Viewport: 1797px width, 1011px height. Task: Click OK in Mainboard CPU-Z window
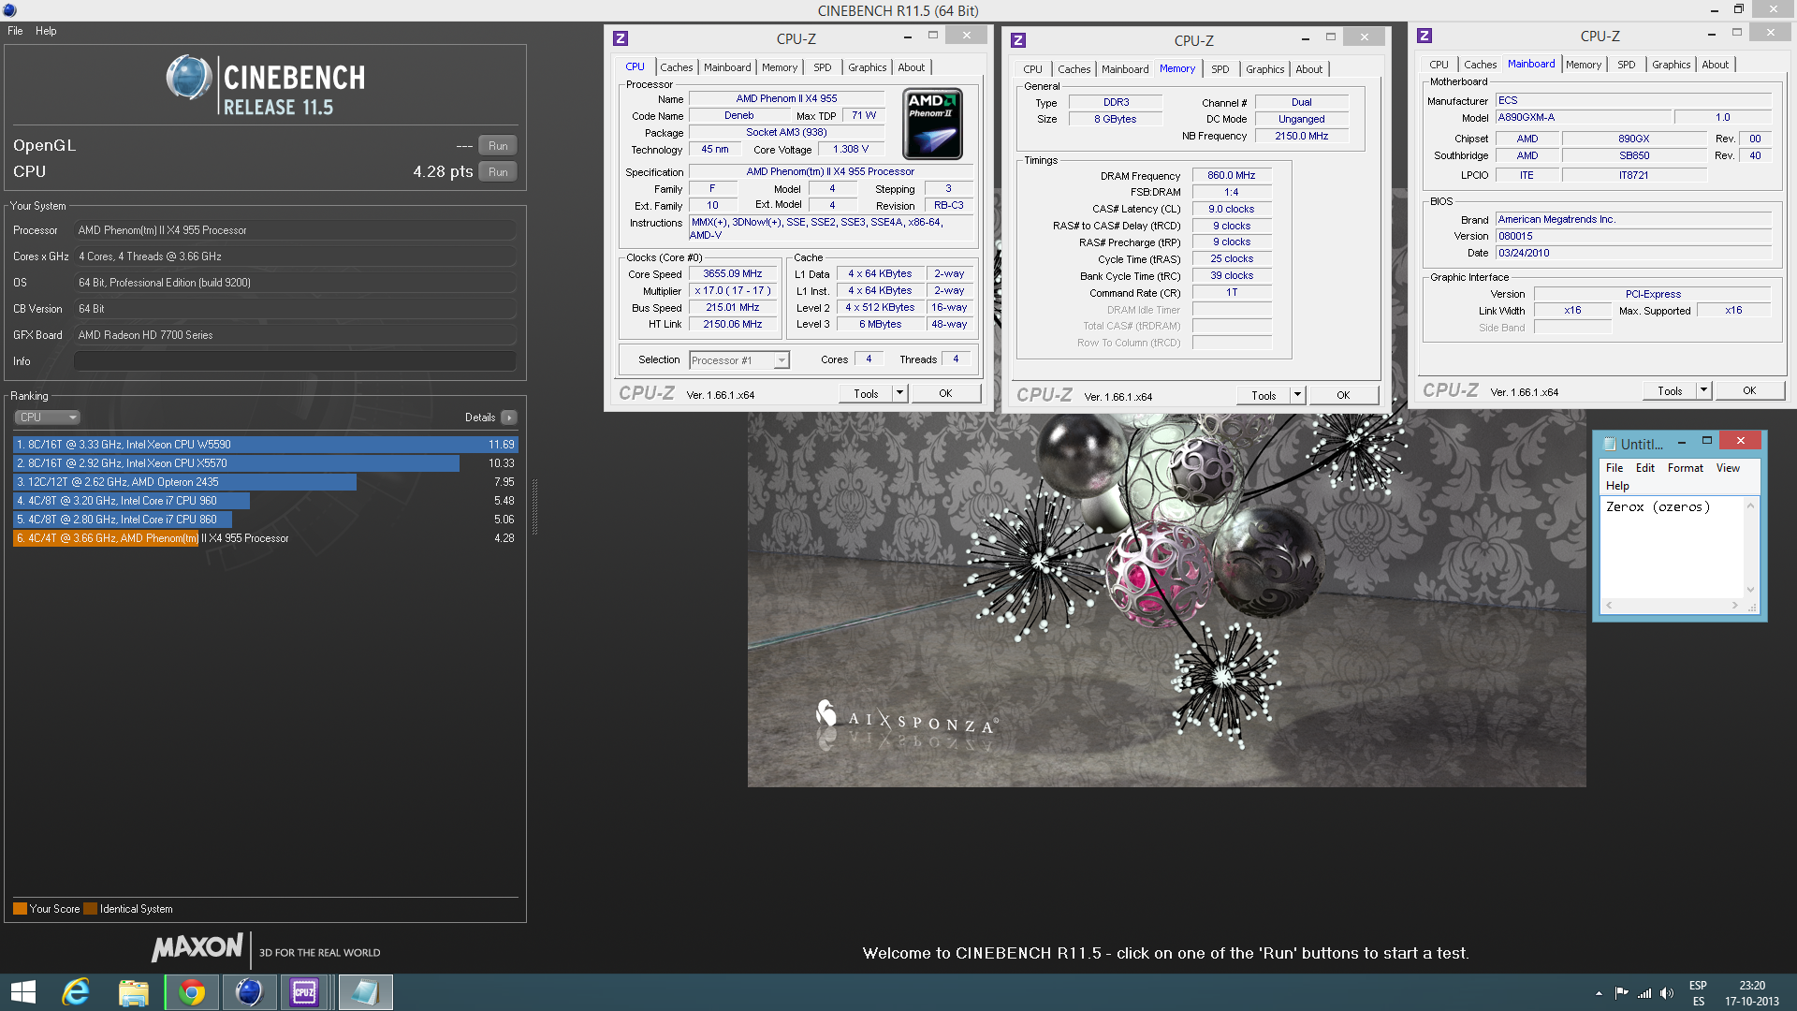click(1749, 391)
